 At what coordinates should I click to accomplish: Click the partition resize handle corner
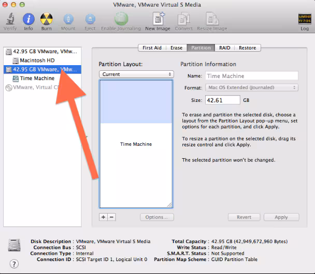tap(169, 205)
